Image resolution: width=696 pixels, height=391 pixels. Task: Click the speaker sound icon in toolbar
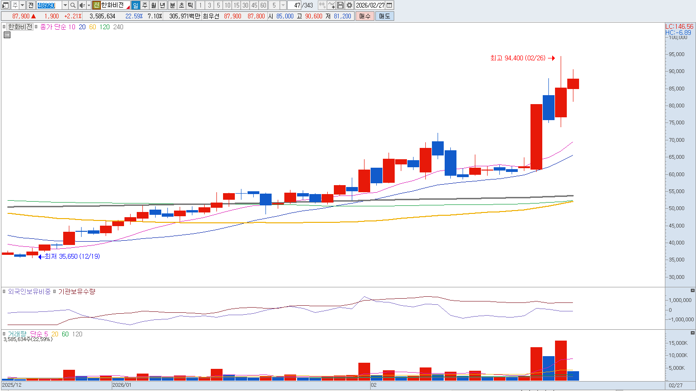(82, 5)
